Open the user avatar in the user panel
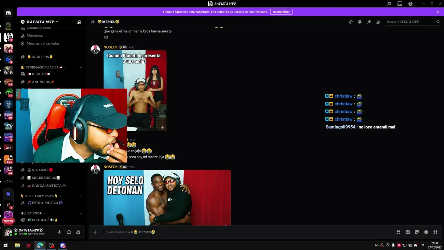 (8, 232)
